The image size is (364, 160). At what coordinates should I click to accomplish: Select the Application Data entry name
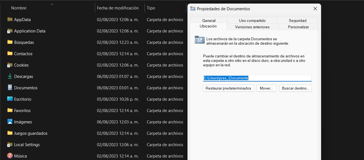click(x=30, y=31)
